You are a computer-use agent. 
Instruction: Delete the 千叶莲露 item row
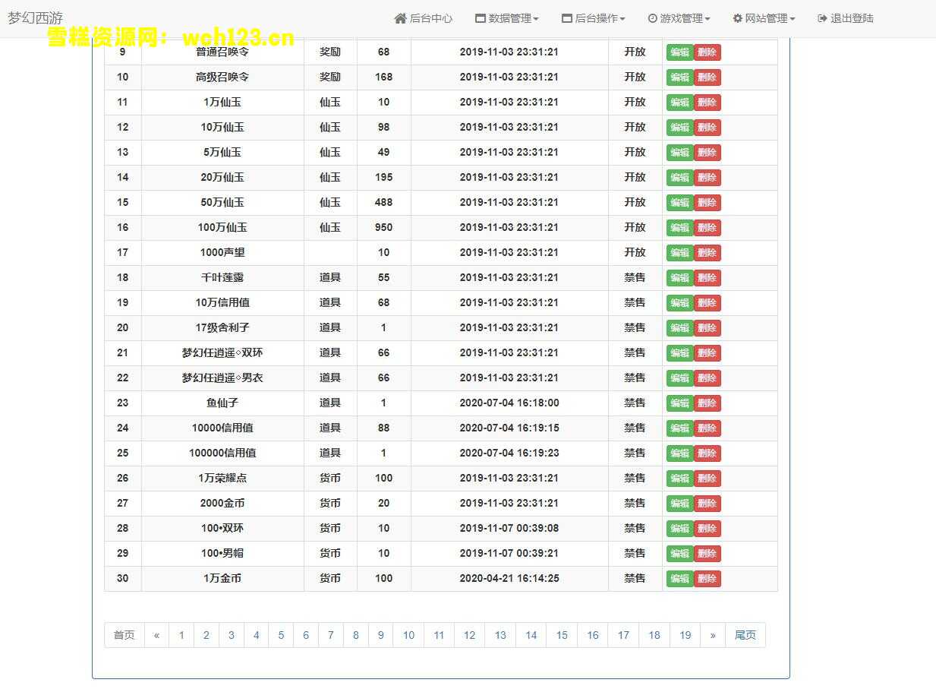point(707,278)
